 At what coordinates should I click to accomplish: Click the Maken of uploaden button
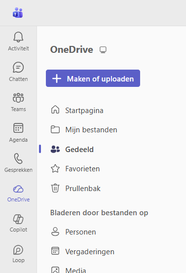coord(93,78)
